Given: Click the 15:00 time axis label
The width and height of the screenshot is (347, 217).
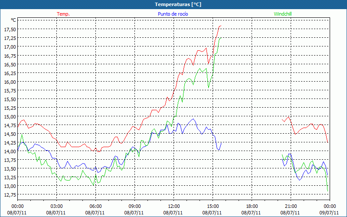Looking at the screenshot, I should [x=213, y=207].
